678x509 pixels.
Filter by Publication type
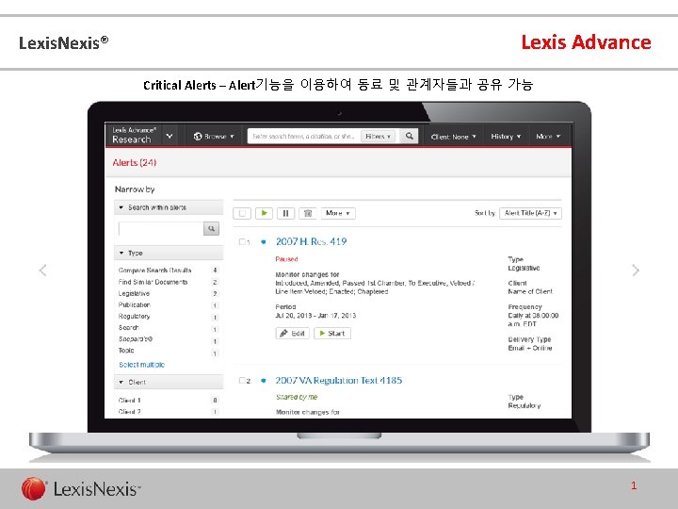135,304
